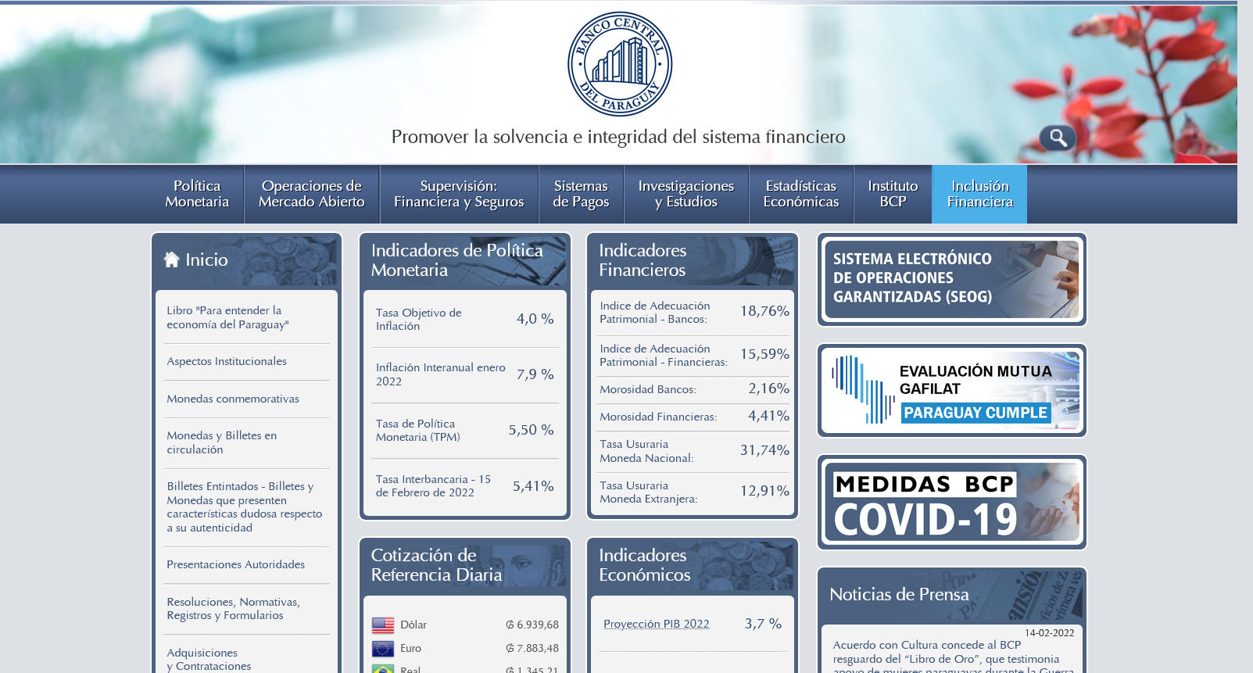The height and width of the screenshot is (673, 1253).
Task: Open Operaciones de Mercado Abierto menu
Action: (311, 194)
